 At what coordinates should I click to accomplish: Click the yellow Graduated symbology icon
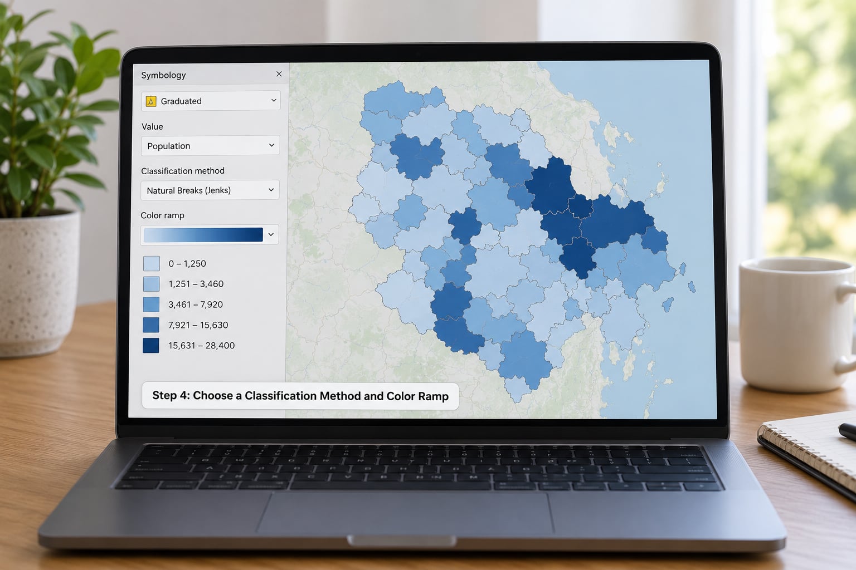tap(150, 101)
